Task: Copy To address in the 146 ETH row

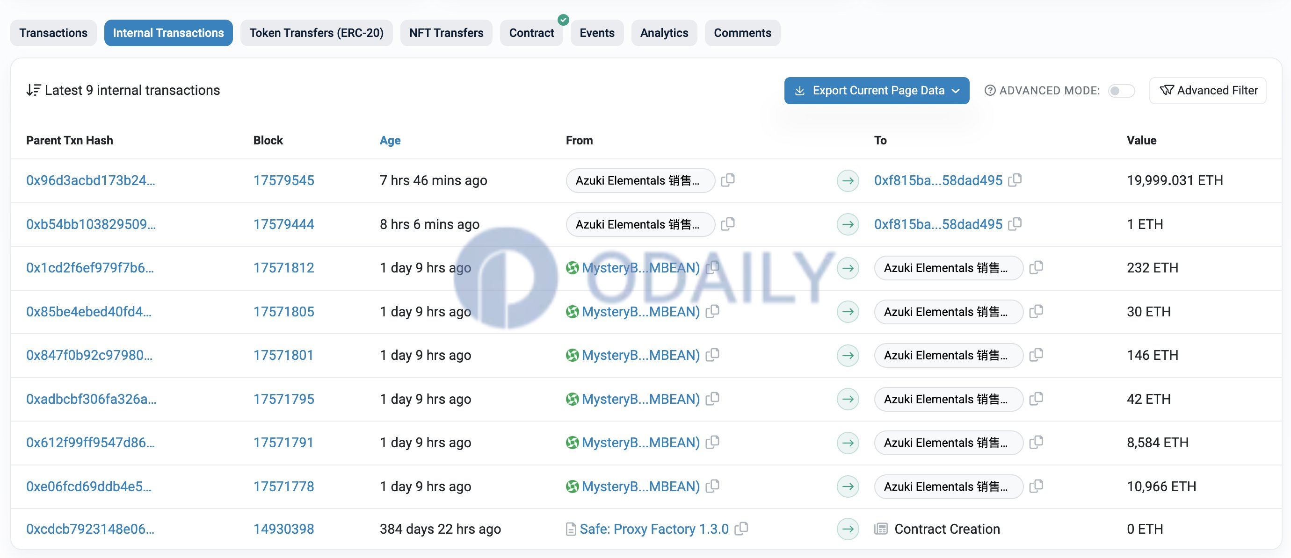Action: pos(1036,355)
